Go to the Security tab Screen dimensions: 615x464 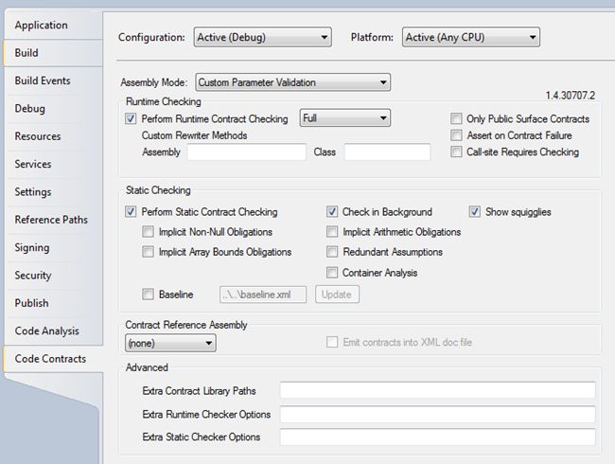53,276
